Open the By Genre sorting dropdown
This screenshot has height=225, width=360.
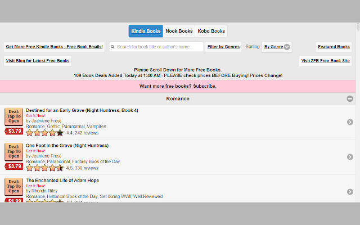click(277, 47)
